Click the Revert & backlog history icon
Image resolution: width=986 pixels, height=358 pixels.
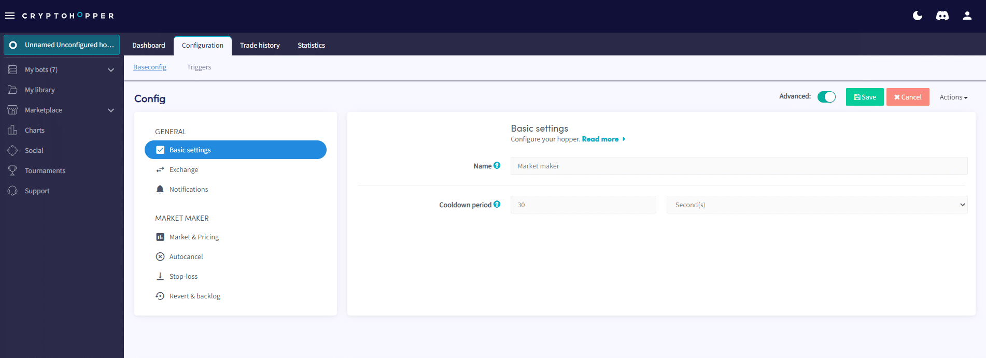(160, 296)
